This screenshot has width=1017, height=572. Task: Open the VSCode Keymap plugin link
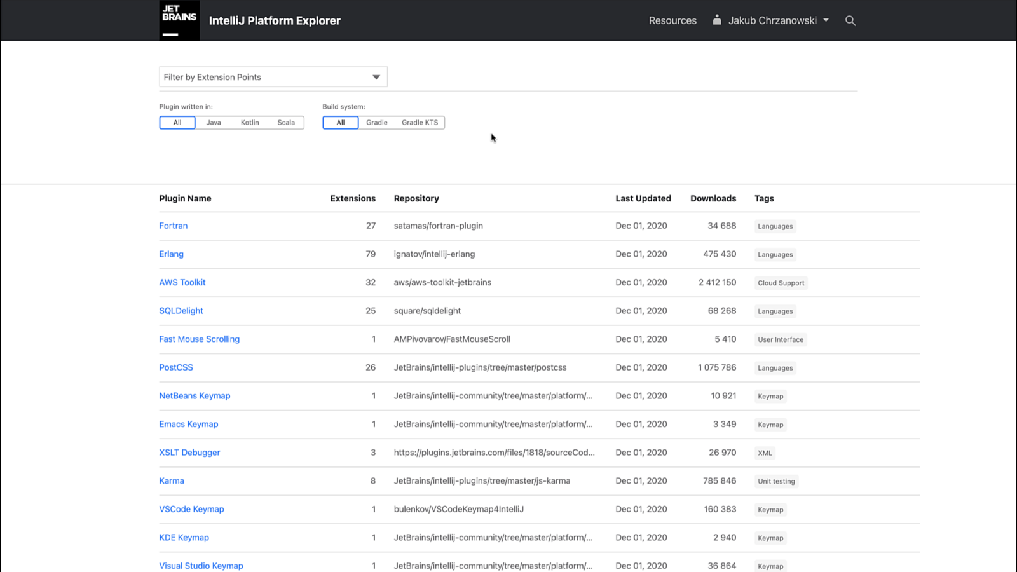point(191,509)
